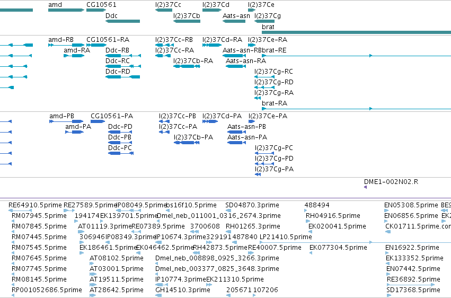Viewport: 451px width, 298px height.
Task: Click protein CG10561-PA
Action: 98,121
